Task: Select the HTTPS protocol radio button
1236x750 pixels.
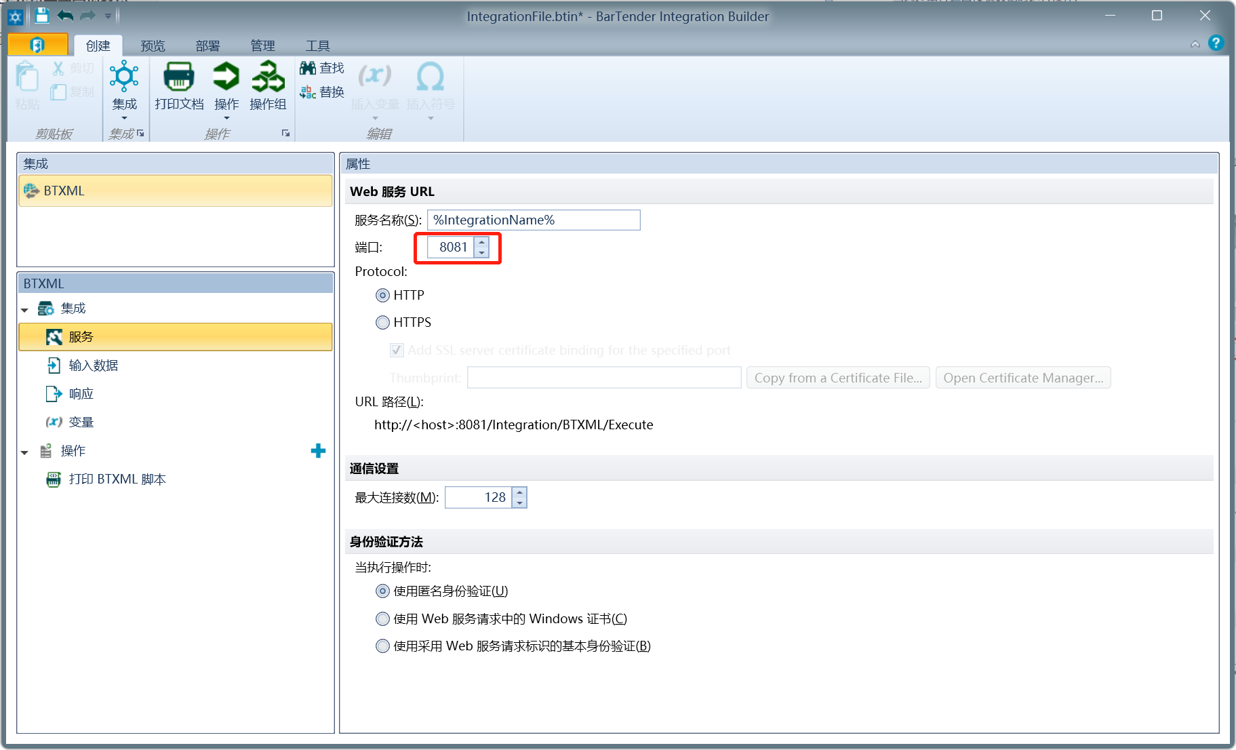Action: point(383,322)
